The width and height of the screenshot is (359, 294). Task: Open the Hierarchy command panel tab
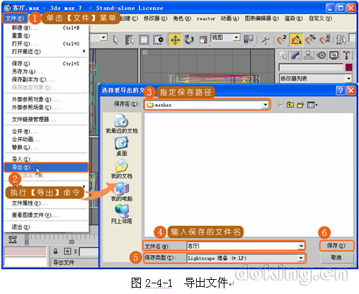click(x=308, y=55)
